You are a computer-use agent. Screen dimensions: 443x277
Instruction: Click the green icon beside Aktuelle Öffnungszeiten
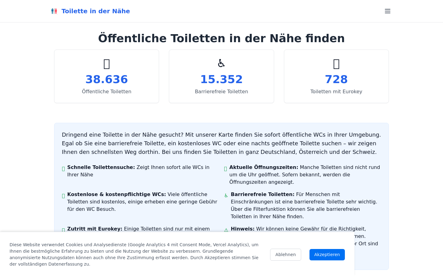[225, 169]
